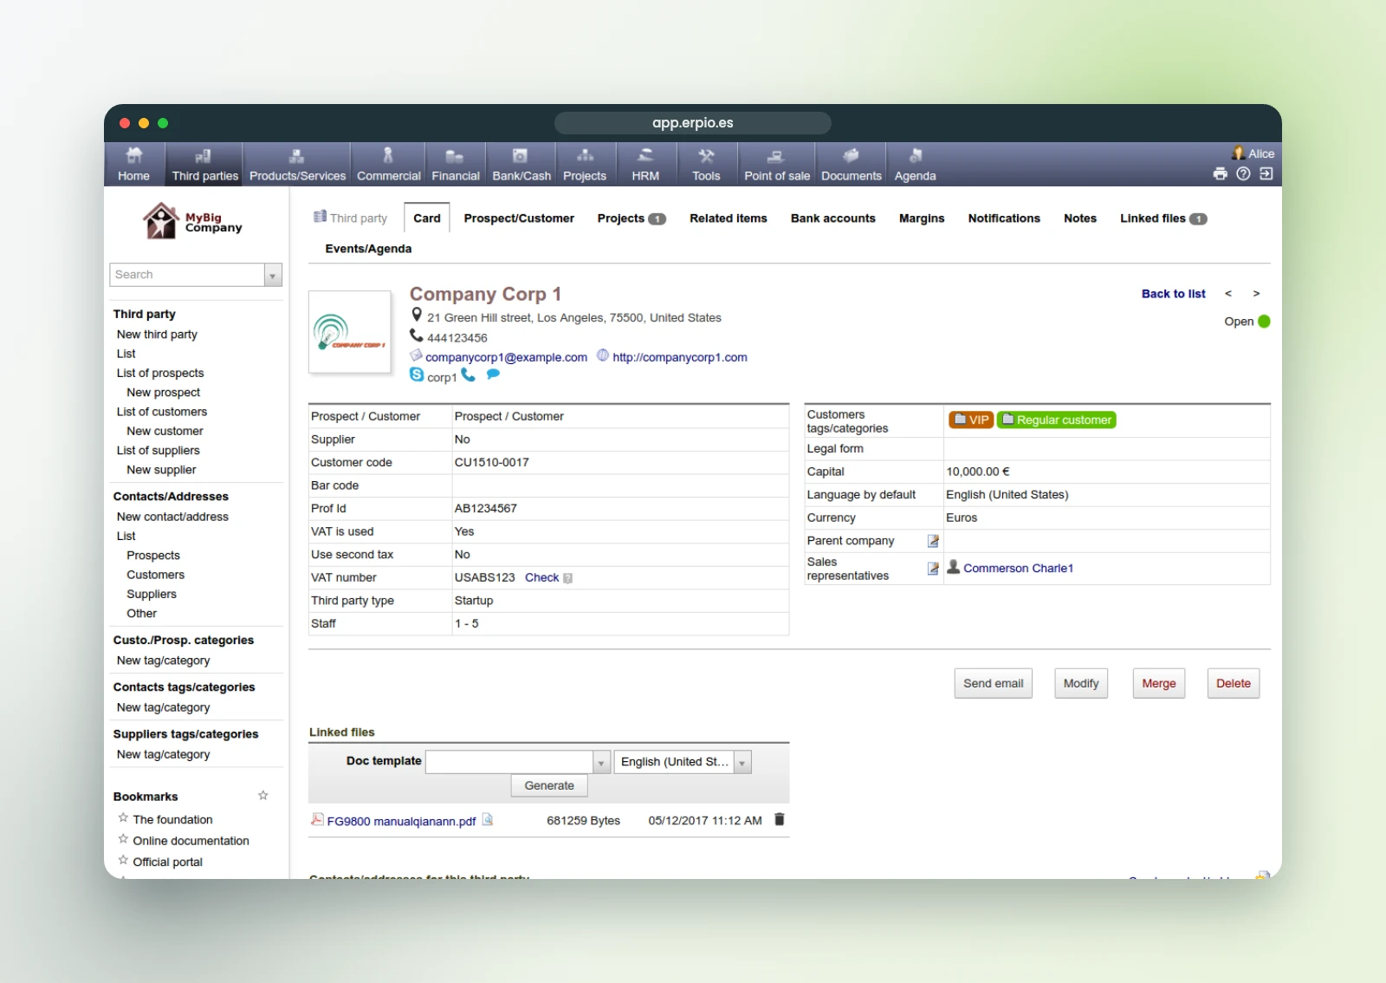Screen dimensions: 1386x983
Task: Edit parent company pencil icon
Action: coord(933,541)
